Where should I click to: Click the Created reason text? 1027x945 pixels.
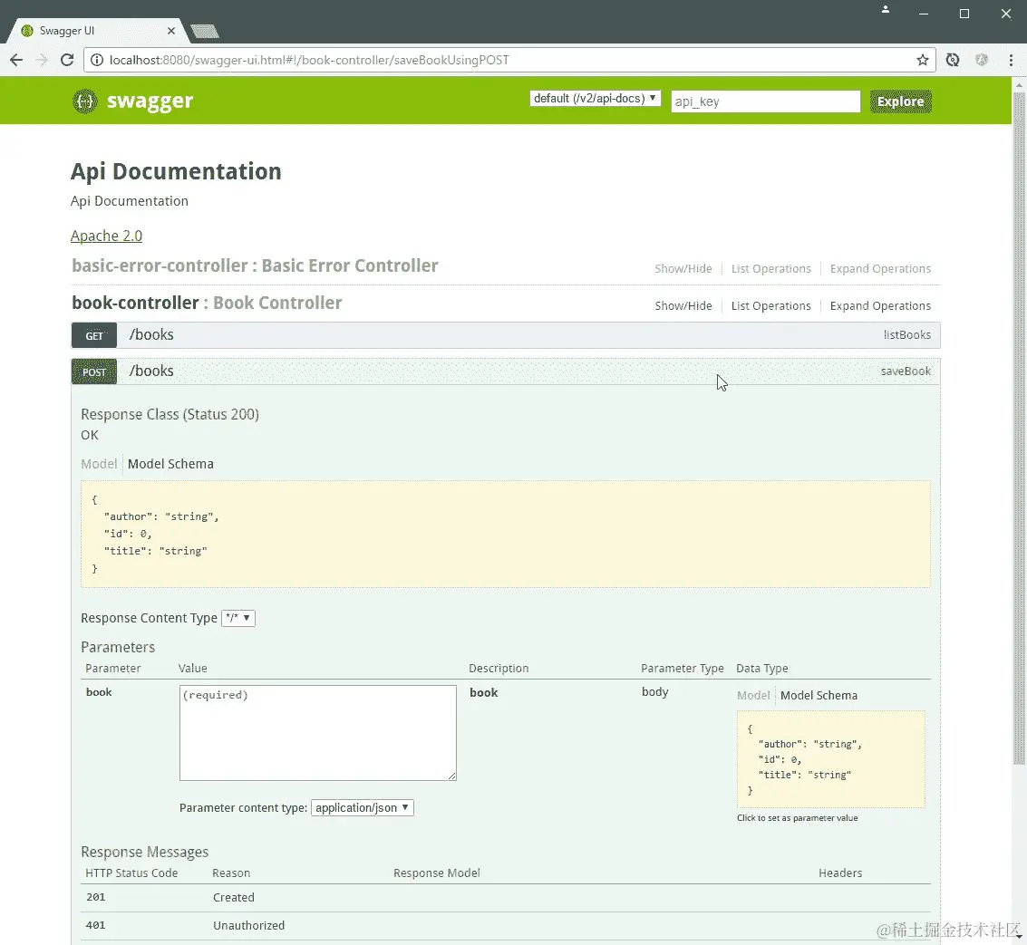coord(233,897)
